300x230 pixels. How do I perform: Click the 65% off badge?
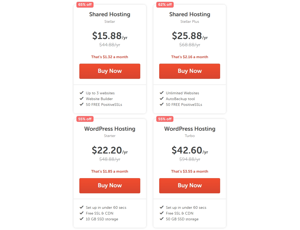85,4
